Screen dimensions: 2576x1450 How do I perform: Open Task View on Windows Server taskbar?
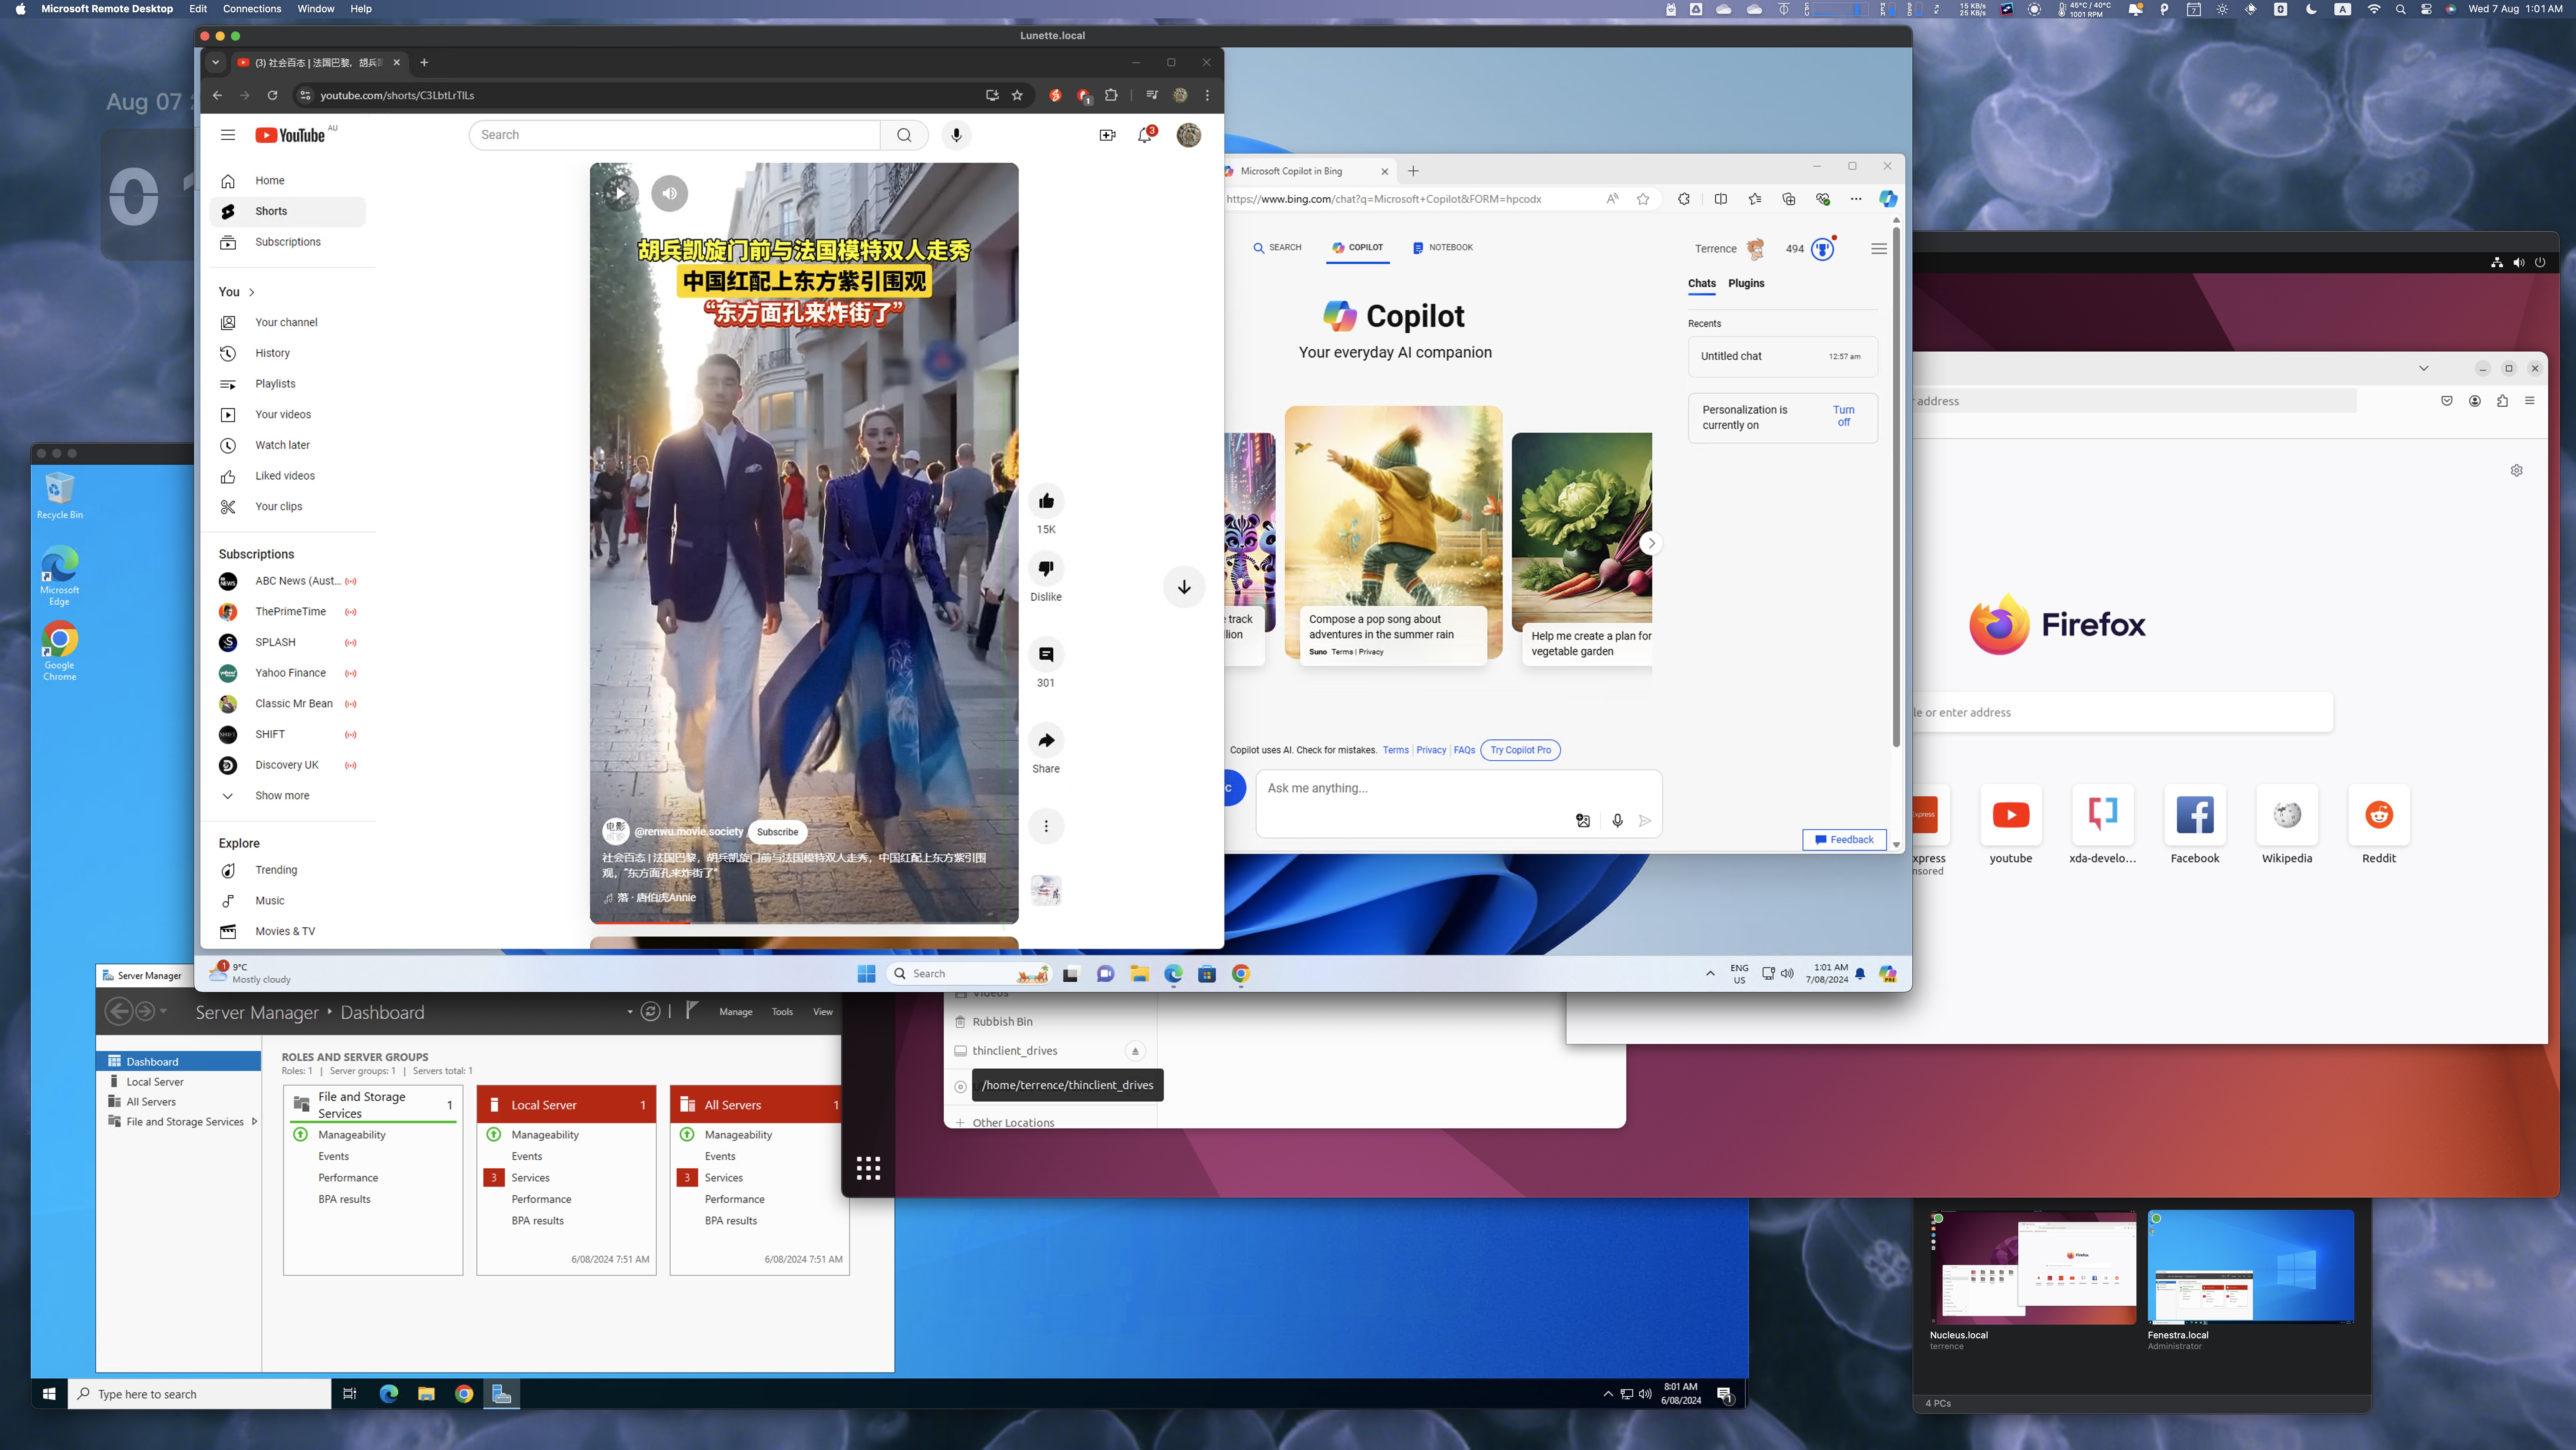click(349, 1394)
